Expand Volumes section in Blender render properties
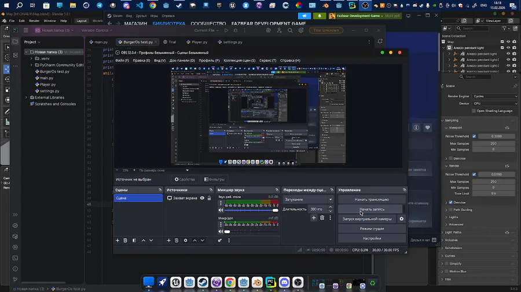Screen dimensions: 521x292 pyautogui.click(x=451, y=240)
